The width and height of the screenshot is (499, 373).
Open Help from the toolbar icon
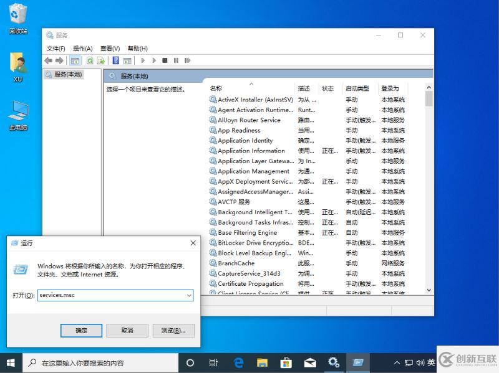click(x=115, y=60)
